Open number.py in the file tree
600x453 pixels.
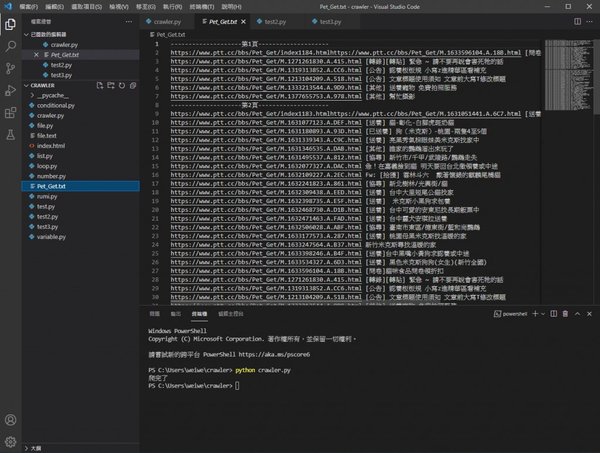[80, 176]
